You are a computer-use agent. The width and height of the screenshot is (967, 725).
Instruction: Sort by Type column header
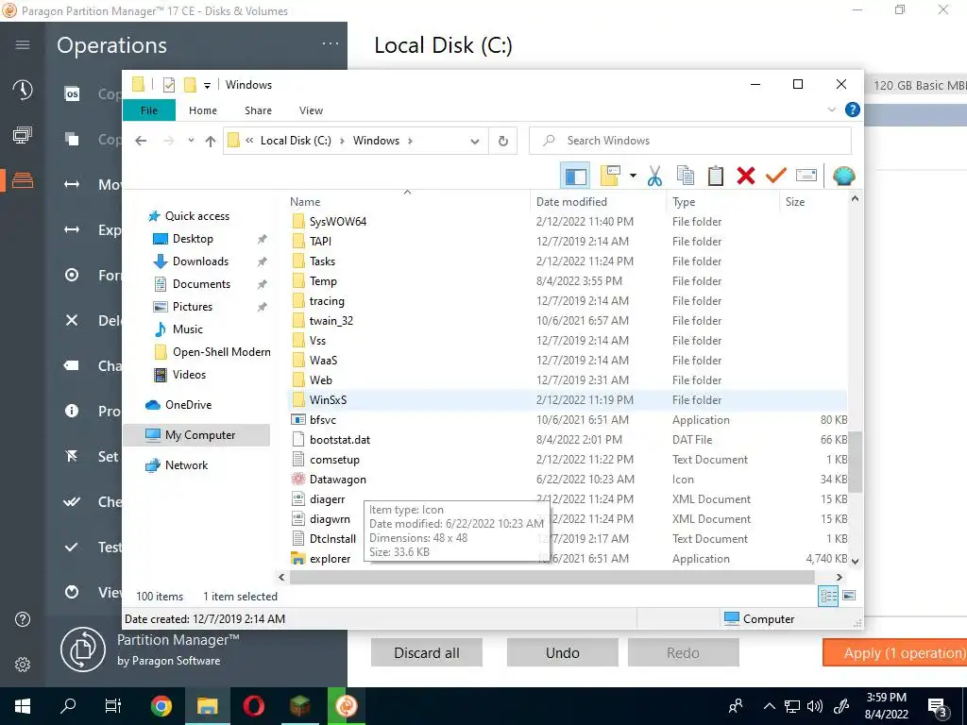click(x=722, y=202)
